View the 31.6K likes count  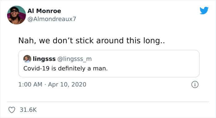(x=28, y=110)
